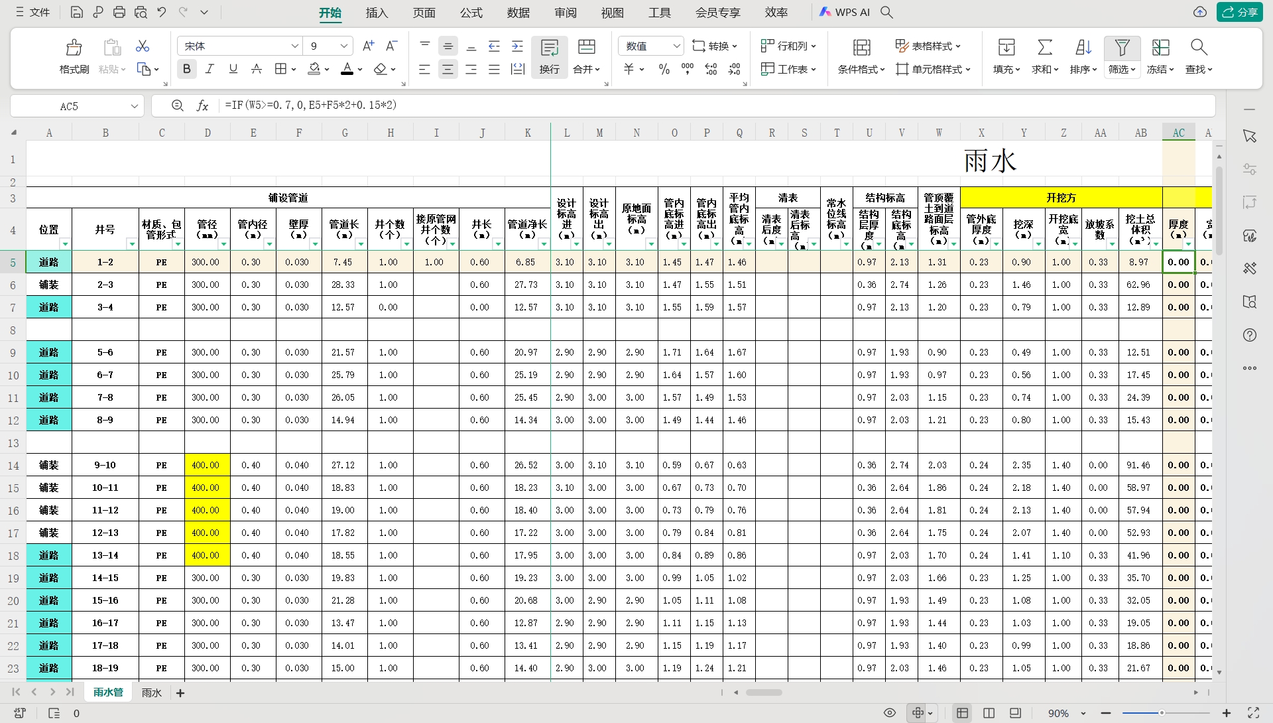This screenshot has width=1273, height=723.
Task: Click the Print icon in quick access bar
Action: [x=119, y=12]
